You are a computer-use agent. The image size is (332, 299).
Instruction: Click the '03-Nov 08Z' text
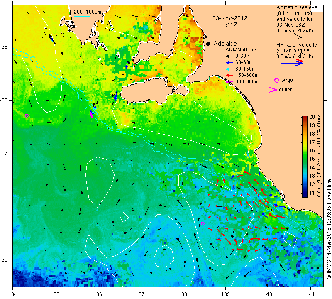pos(290,25)
